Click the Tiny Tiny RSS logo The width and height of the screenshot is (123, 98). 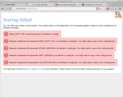click(x=118, y=15)
